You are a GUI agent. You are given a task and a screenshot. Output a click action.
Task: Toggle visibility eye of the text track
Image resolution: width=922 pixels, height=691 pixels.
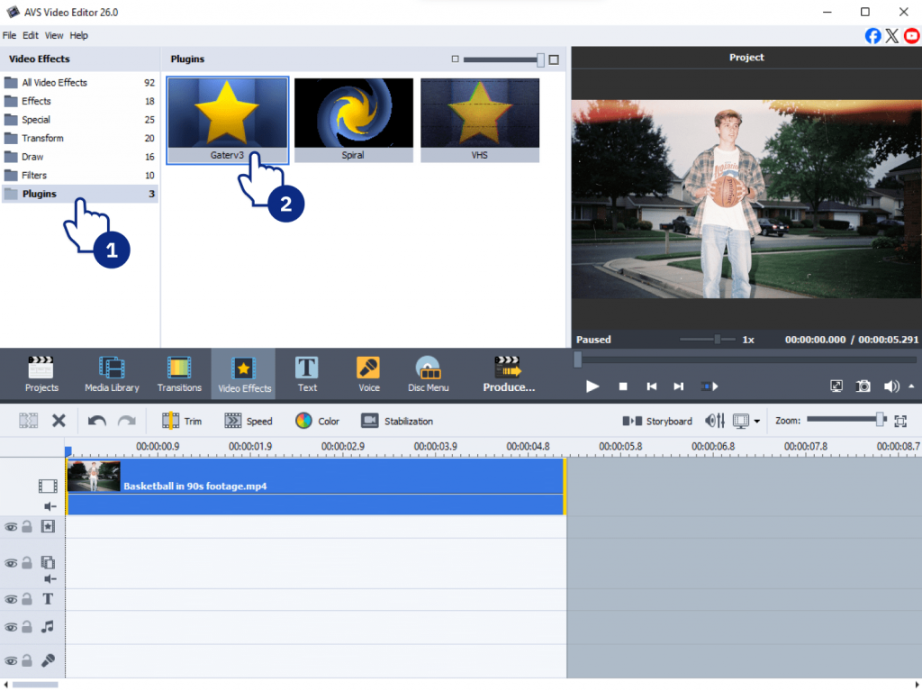(x=11, y=600)
